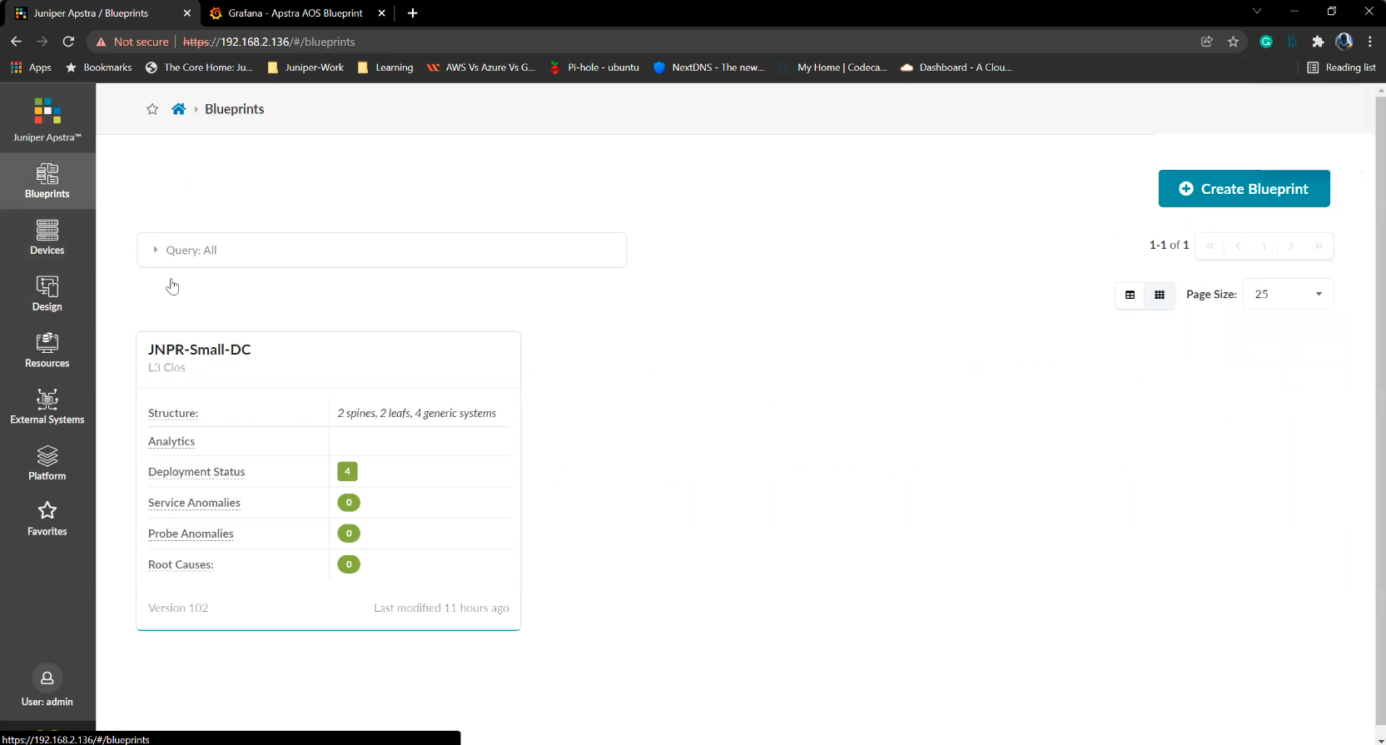Go to the last results page
Screen dimensions: 1386x745
click(x=1319, y=246)
